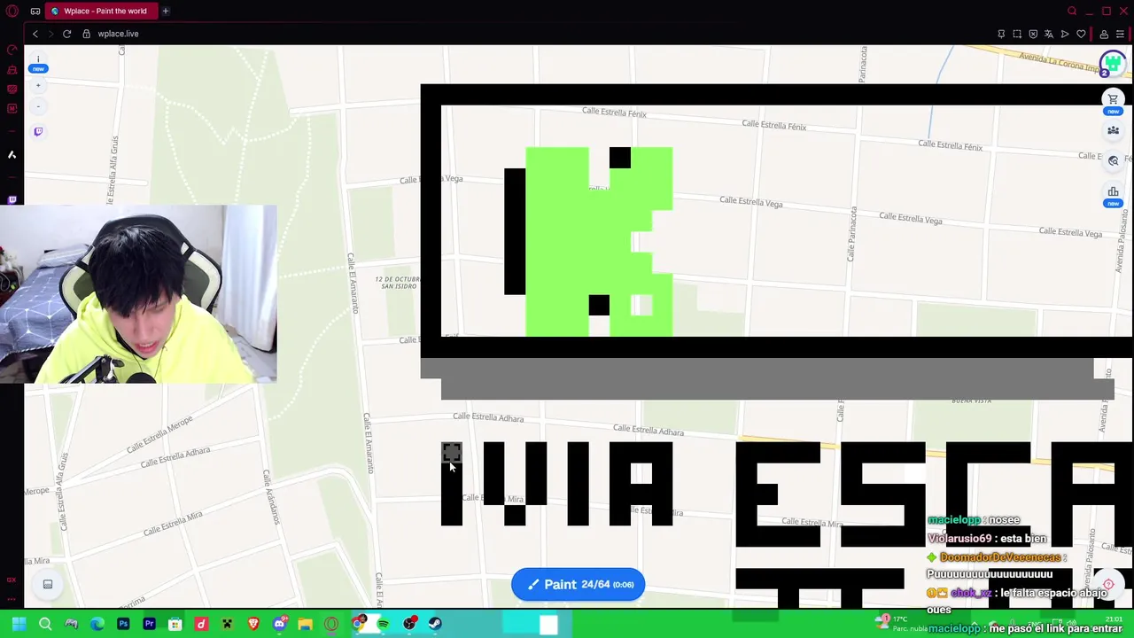Click the location button near bottom-left of map
Image resolution: width=1134 pixels, height=638 pixels.
click(x=48, y=584)
